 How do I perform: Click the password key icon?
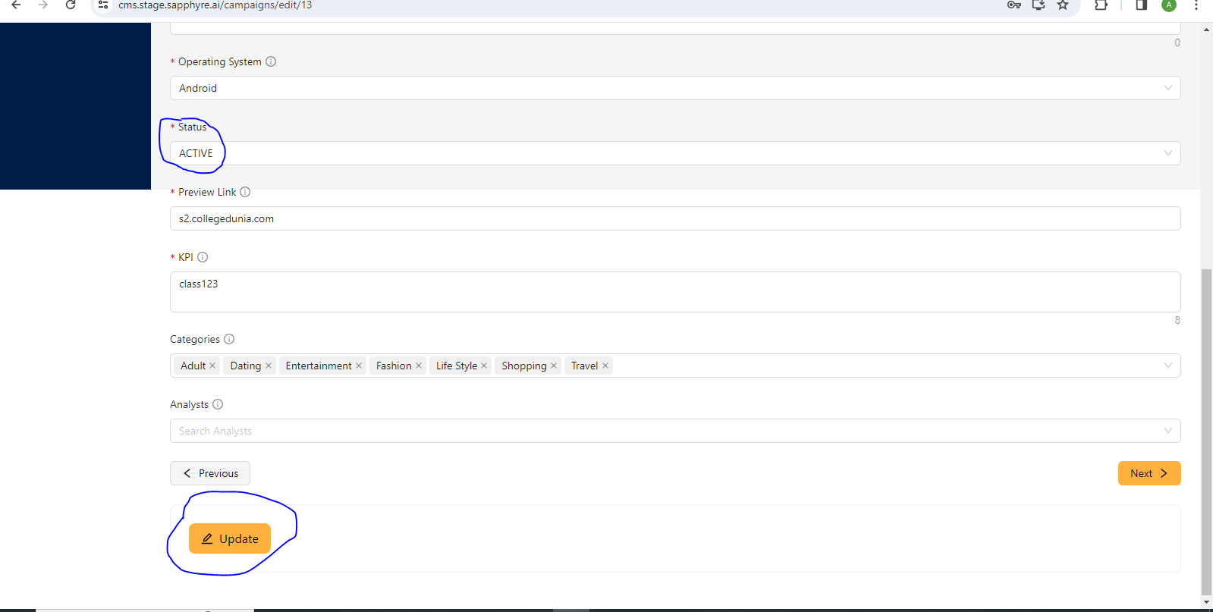(x=1014, y=5)
